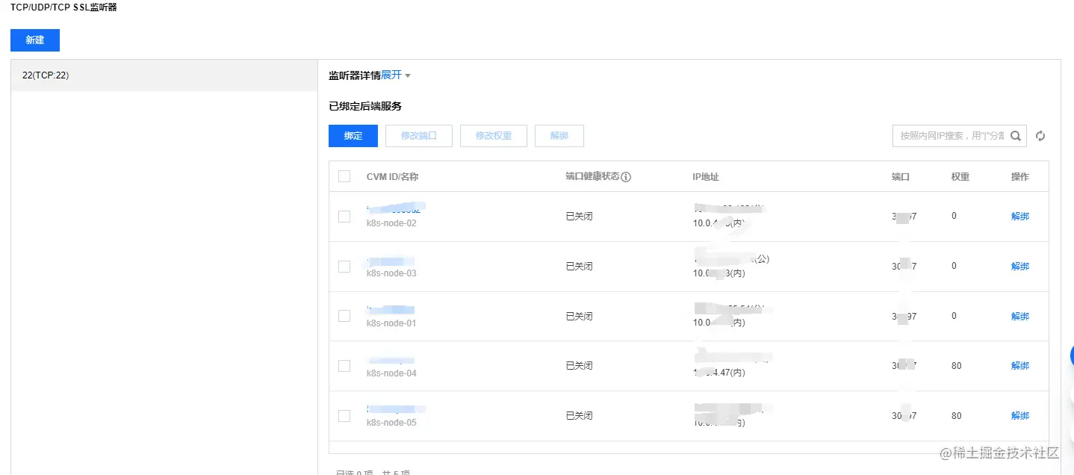Check the box for k8s-node-02
Image resolution: width=1074 pixels, height=475 pixels.
344,217
